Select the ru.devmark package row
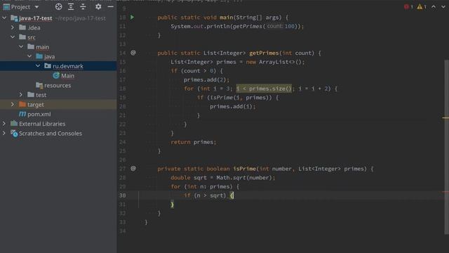449x253 pixels. click(58, 66)
